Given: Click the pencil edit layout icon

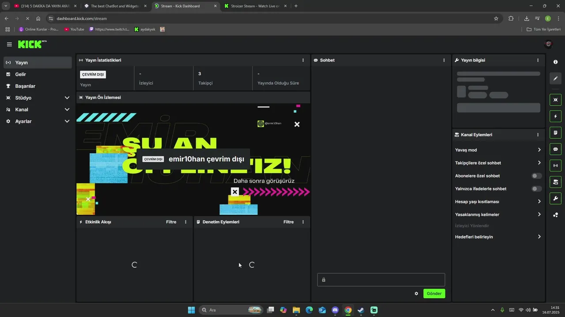Looking at the screenshot, I should coord(555,78).
